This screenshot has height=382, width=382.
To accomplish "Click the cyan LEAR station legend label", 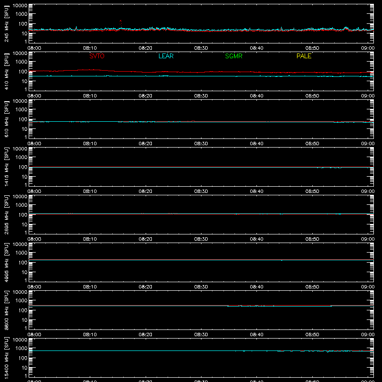I will [166, 56].
